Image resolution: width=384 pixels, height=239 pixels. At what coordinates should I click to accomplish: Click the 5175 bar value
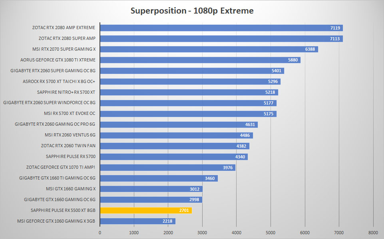point(269,114)
